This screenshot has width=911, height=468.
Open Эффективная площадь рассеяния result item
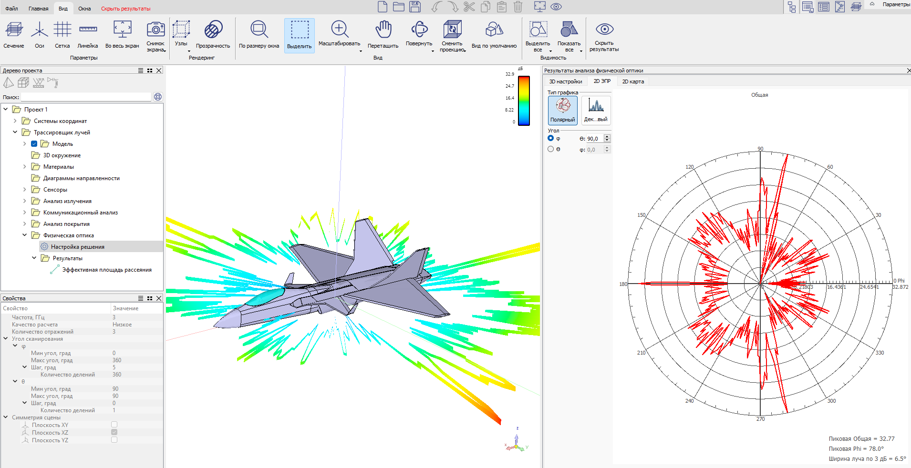107,270
